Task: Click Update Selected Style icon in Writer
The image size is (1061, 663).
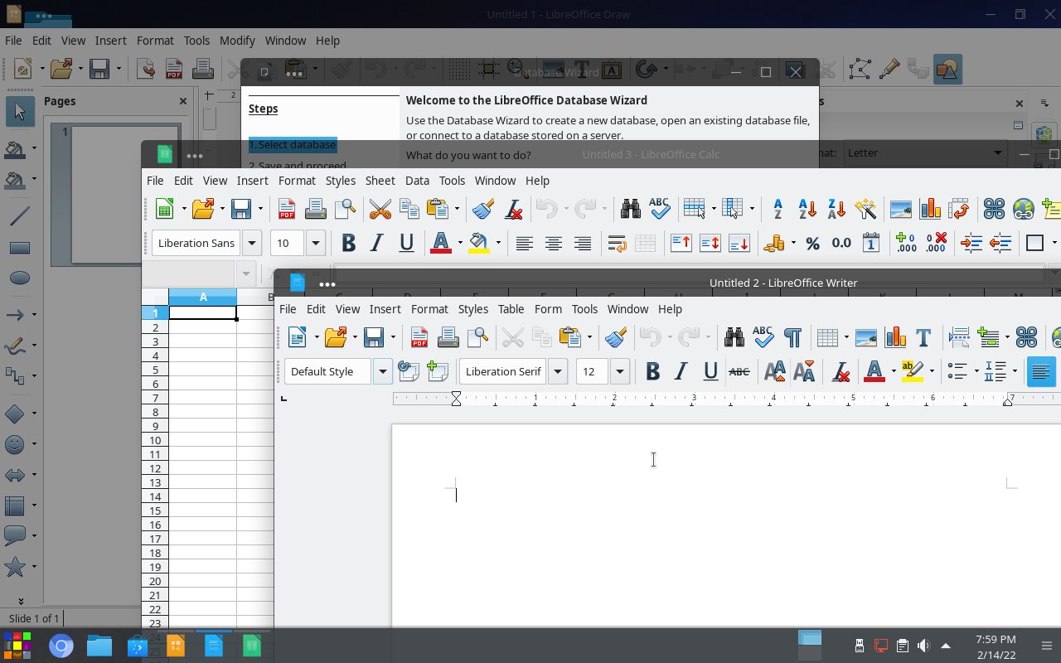Action: pos(408,372)
